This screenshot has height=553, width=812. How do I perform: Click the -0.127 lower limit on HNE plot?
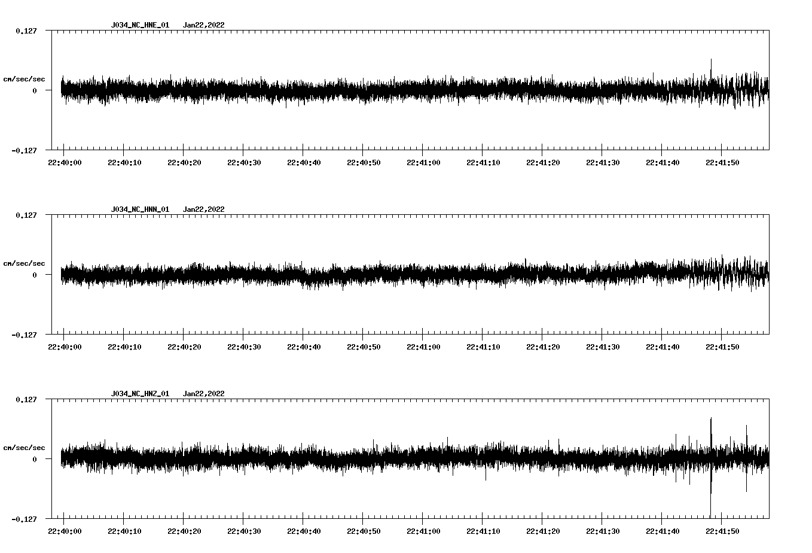click(x=24, y=151)
